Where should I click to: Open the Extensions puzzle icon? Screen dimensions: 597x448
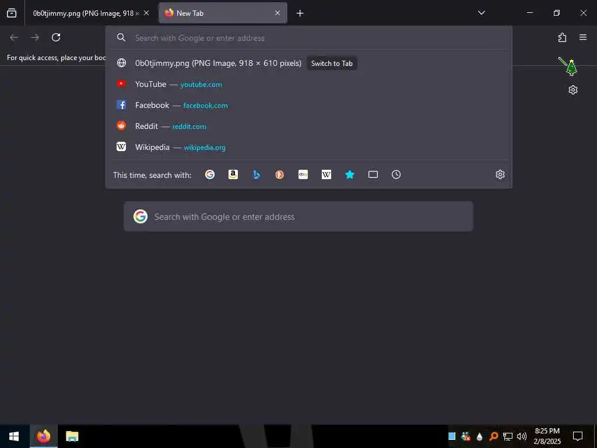[563, 37]
